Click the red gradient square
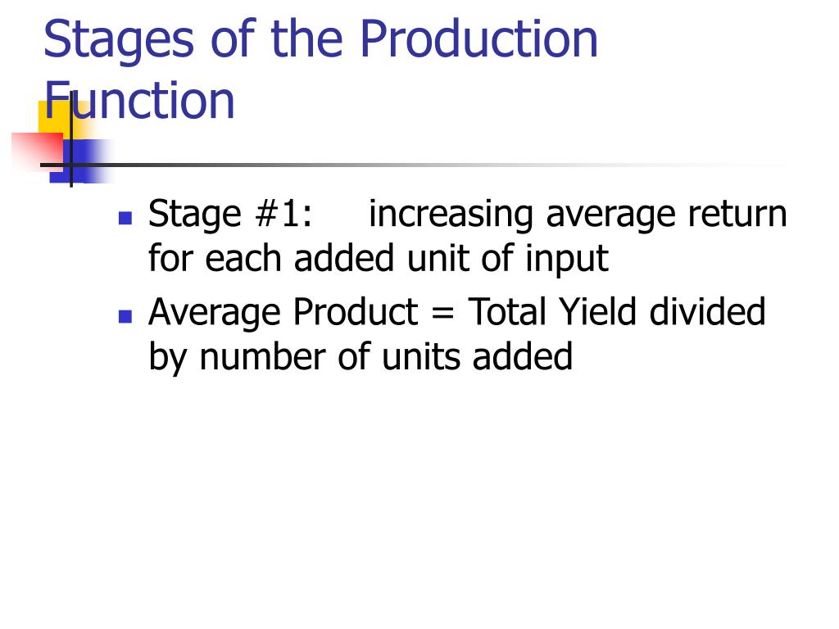 pos(38,152)
